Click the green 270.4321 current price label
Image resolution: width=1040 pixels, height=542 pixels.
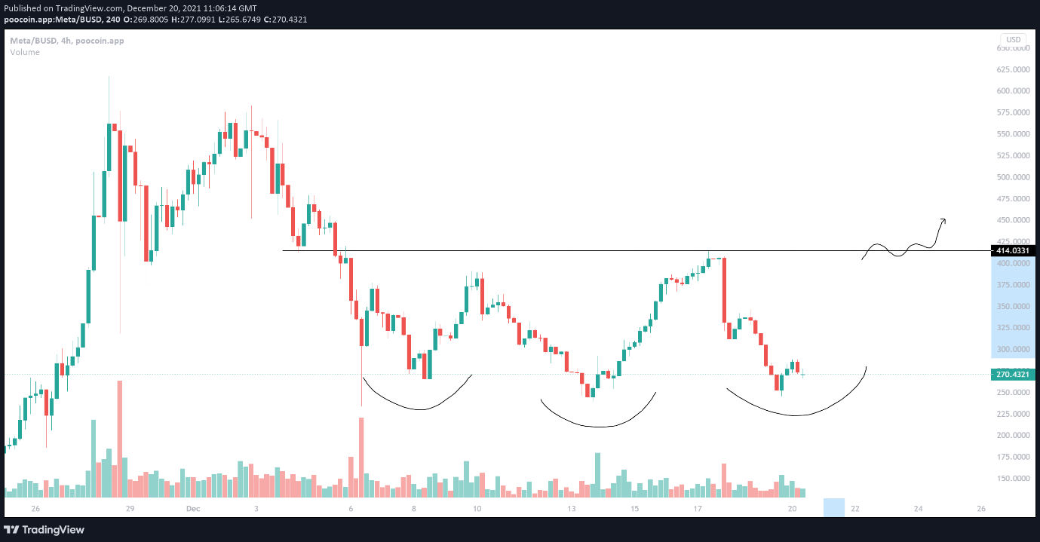[1013, 374]
